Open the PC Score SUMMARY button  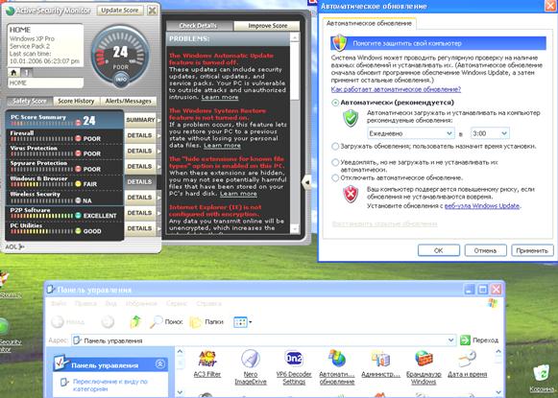pyautogui.click(x=140, y=120)
